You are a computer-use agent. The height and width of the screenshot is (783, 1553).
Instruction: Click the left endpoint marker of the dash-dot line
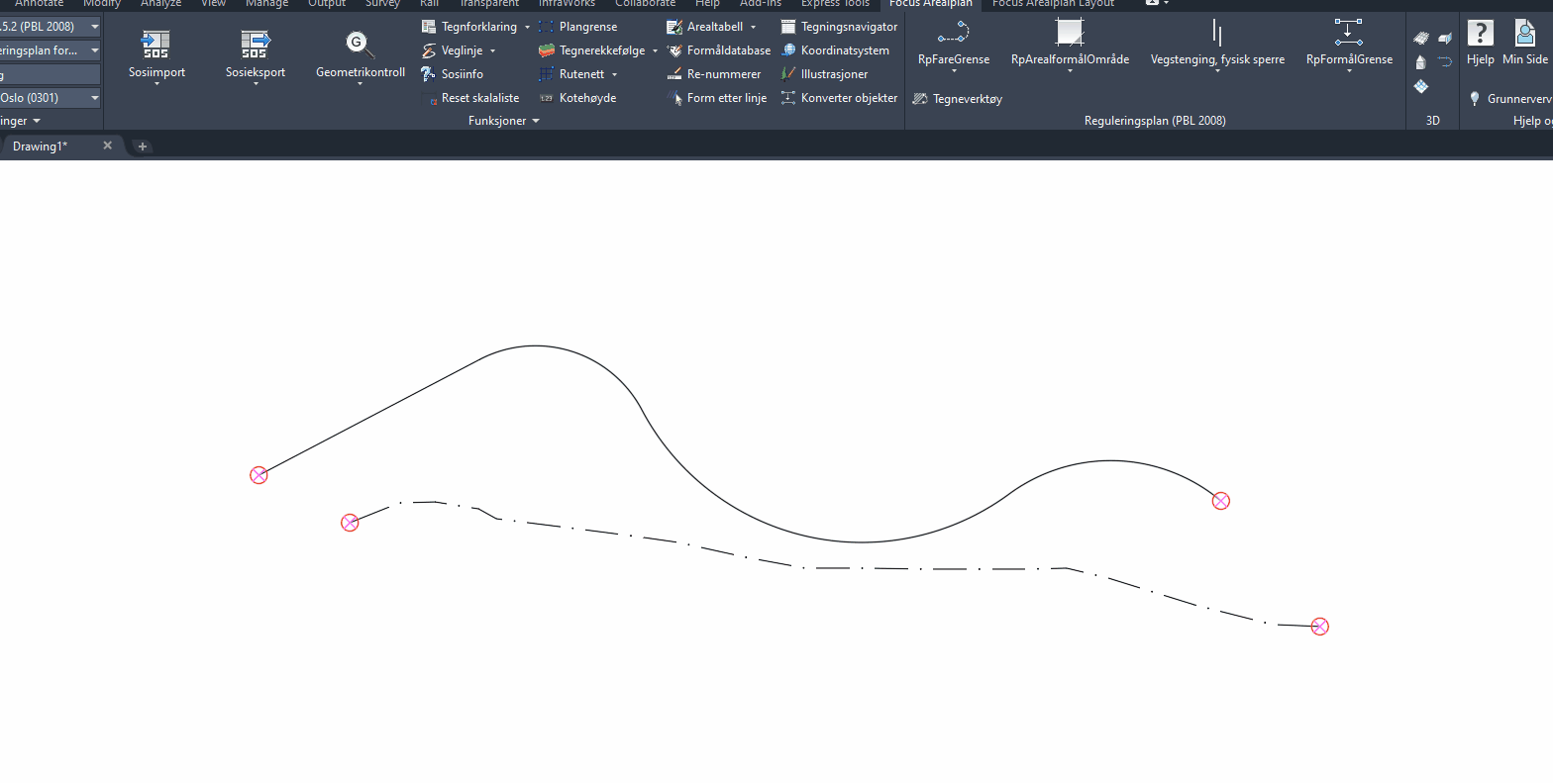[x=350, y=523]
